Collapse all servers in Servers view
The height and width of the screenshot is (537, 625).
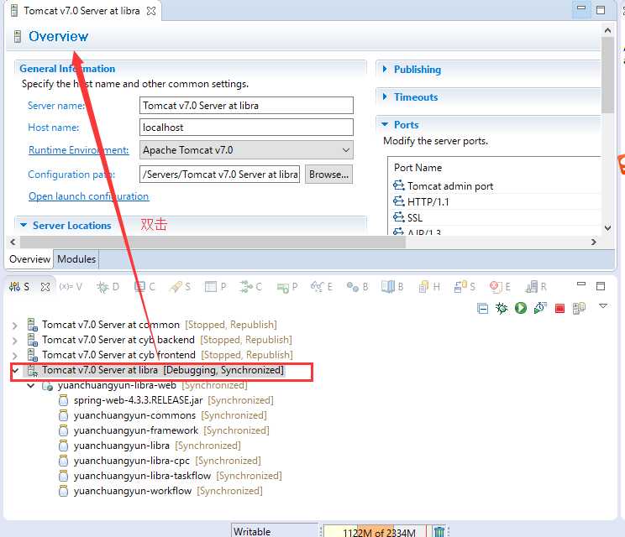coord(482,308)
